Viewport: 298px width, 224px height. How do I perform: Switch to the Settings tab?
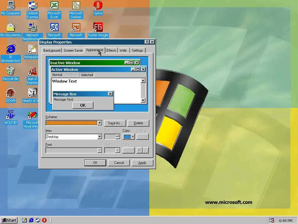click(x=137, y=50)
